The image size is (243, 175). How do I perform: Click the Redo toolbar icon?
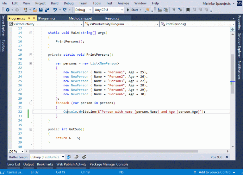point(65,10)
